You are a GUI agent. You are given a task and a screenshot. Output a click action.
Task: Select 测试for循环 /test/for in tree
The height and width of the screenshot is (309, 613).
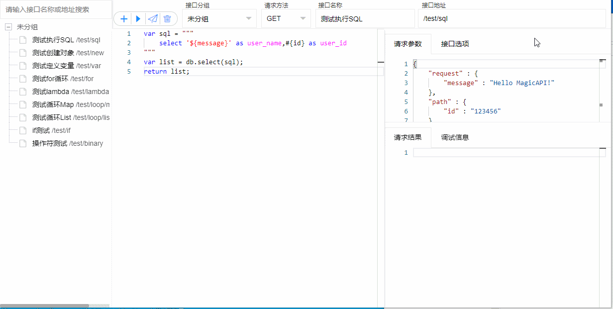[x=63, y=79]
